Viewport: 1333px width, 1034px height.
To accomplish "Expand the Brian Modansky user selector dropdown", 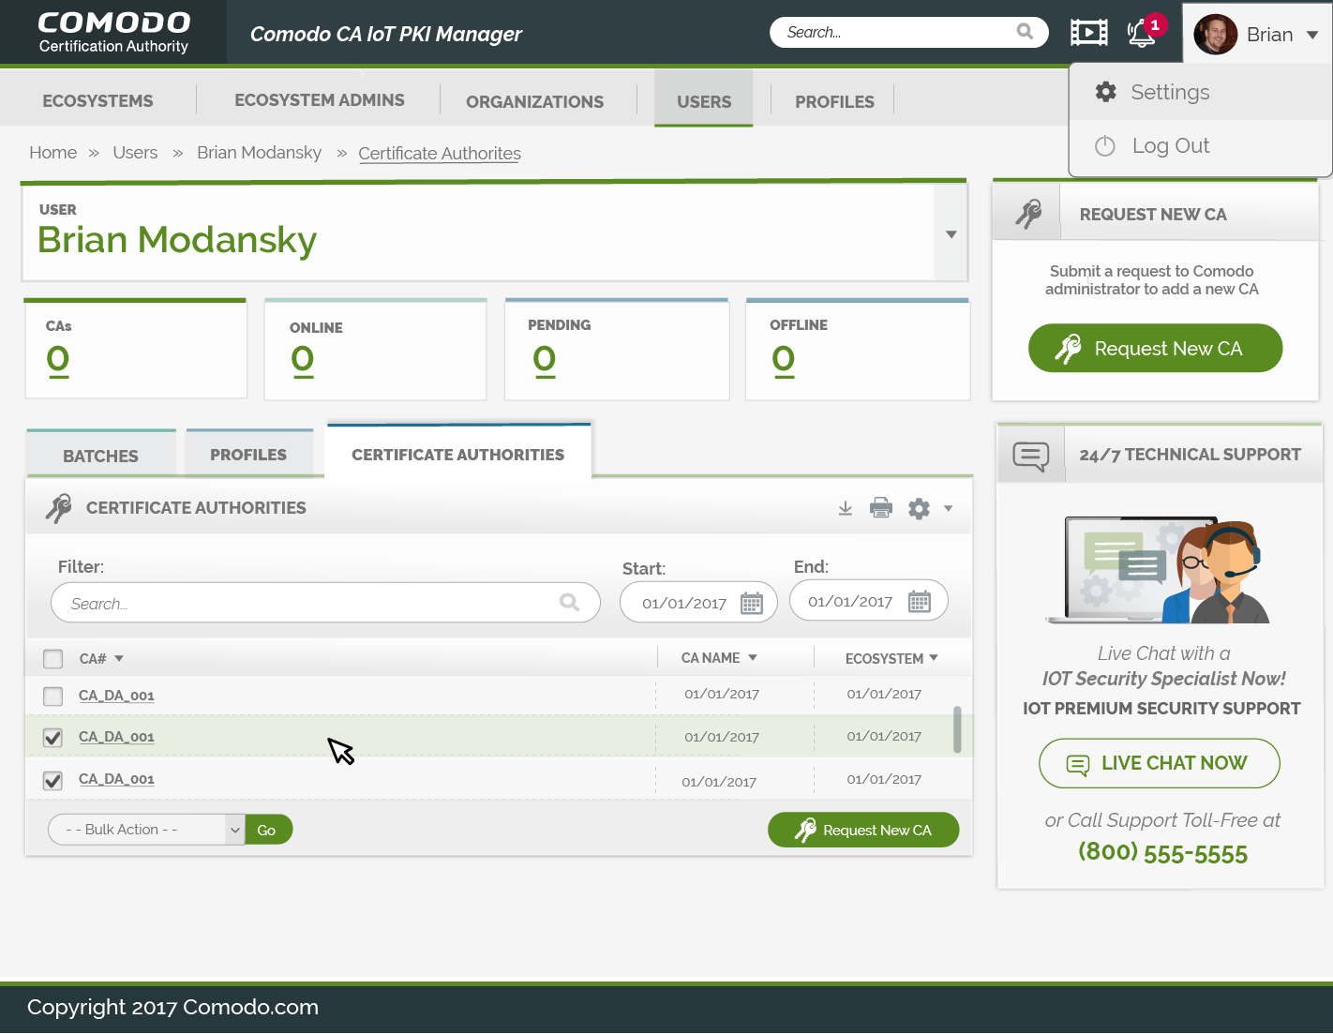I will tap(951, 234).
